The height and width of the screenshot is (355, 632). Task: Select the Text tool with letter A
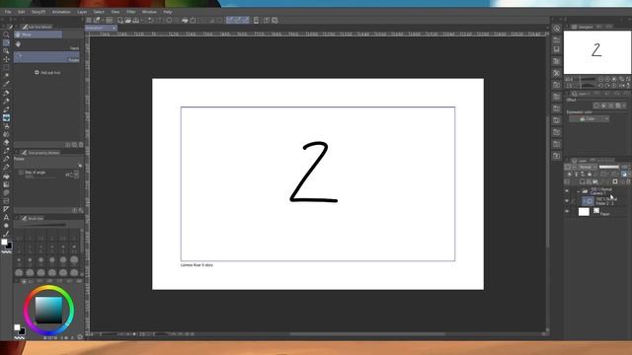(6, 217)
